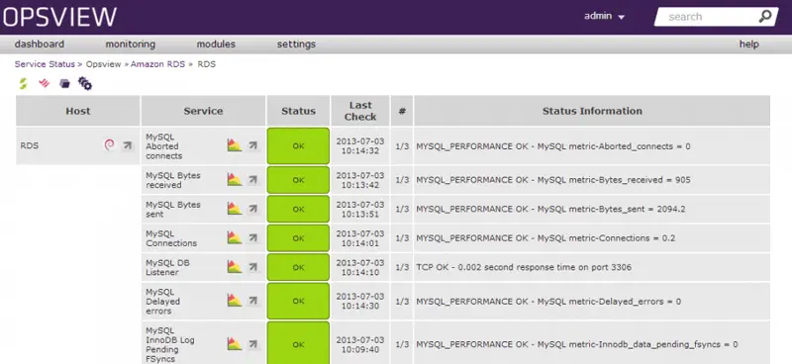Click OK status for MySQL Connections
Image resolution: width=792 pixels, height=364 pixels.
click(299, 238)
